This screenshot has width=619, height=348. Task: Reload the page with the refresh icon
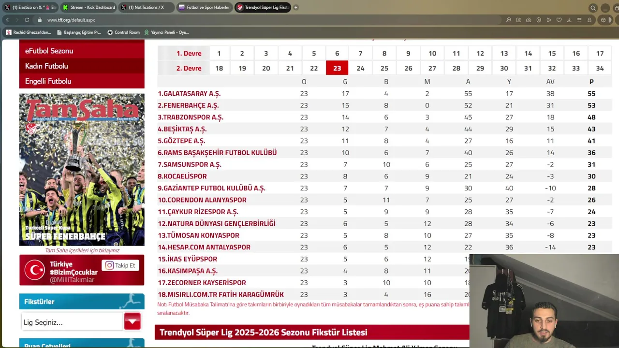coord(27,20)
